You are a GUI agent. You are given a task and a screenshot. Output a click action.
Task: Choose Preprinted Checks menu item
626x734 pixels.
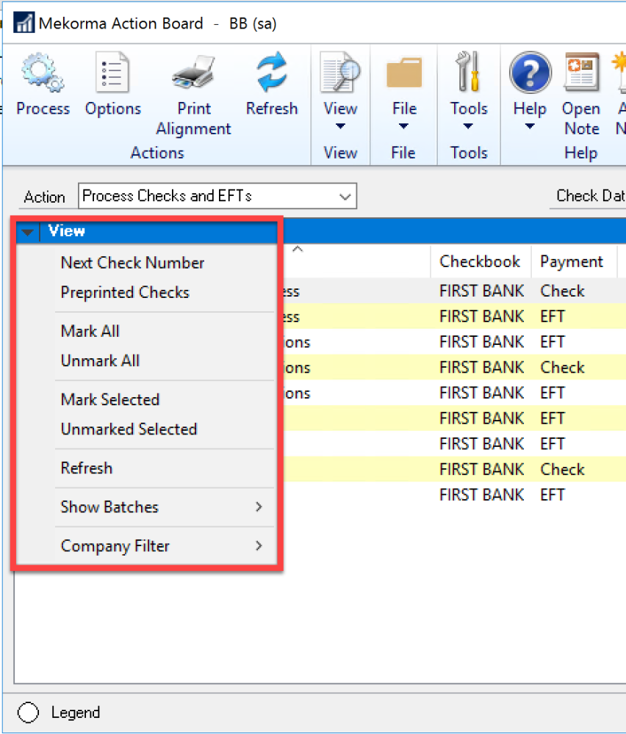(x=125, y=293)
